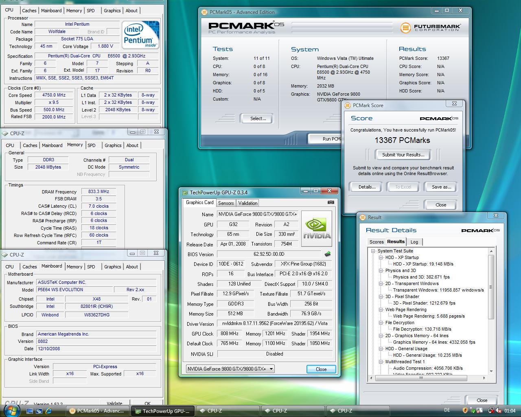Click the scroll right arrow in Result tree

click(484, 378)
